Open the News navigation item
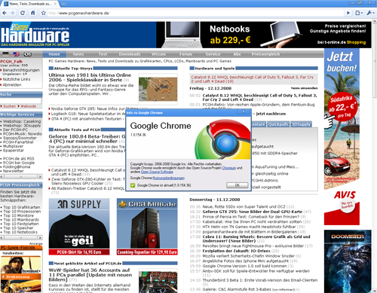Viewport: 377px width, 293px height. (x=78, y=54)
